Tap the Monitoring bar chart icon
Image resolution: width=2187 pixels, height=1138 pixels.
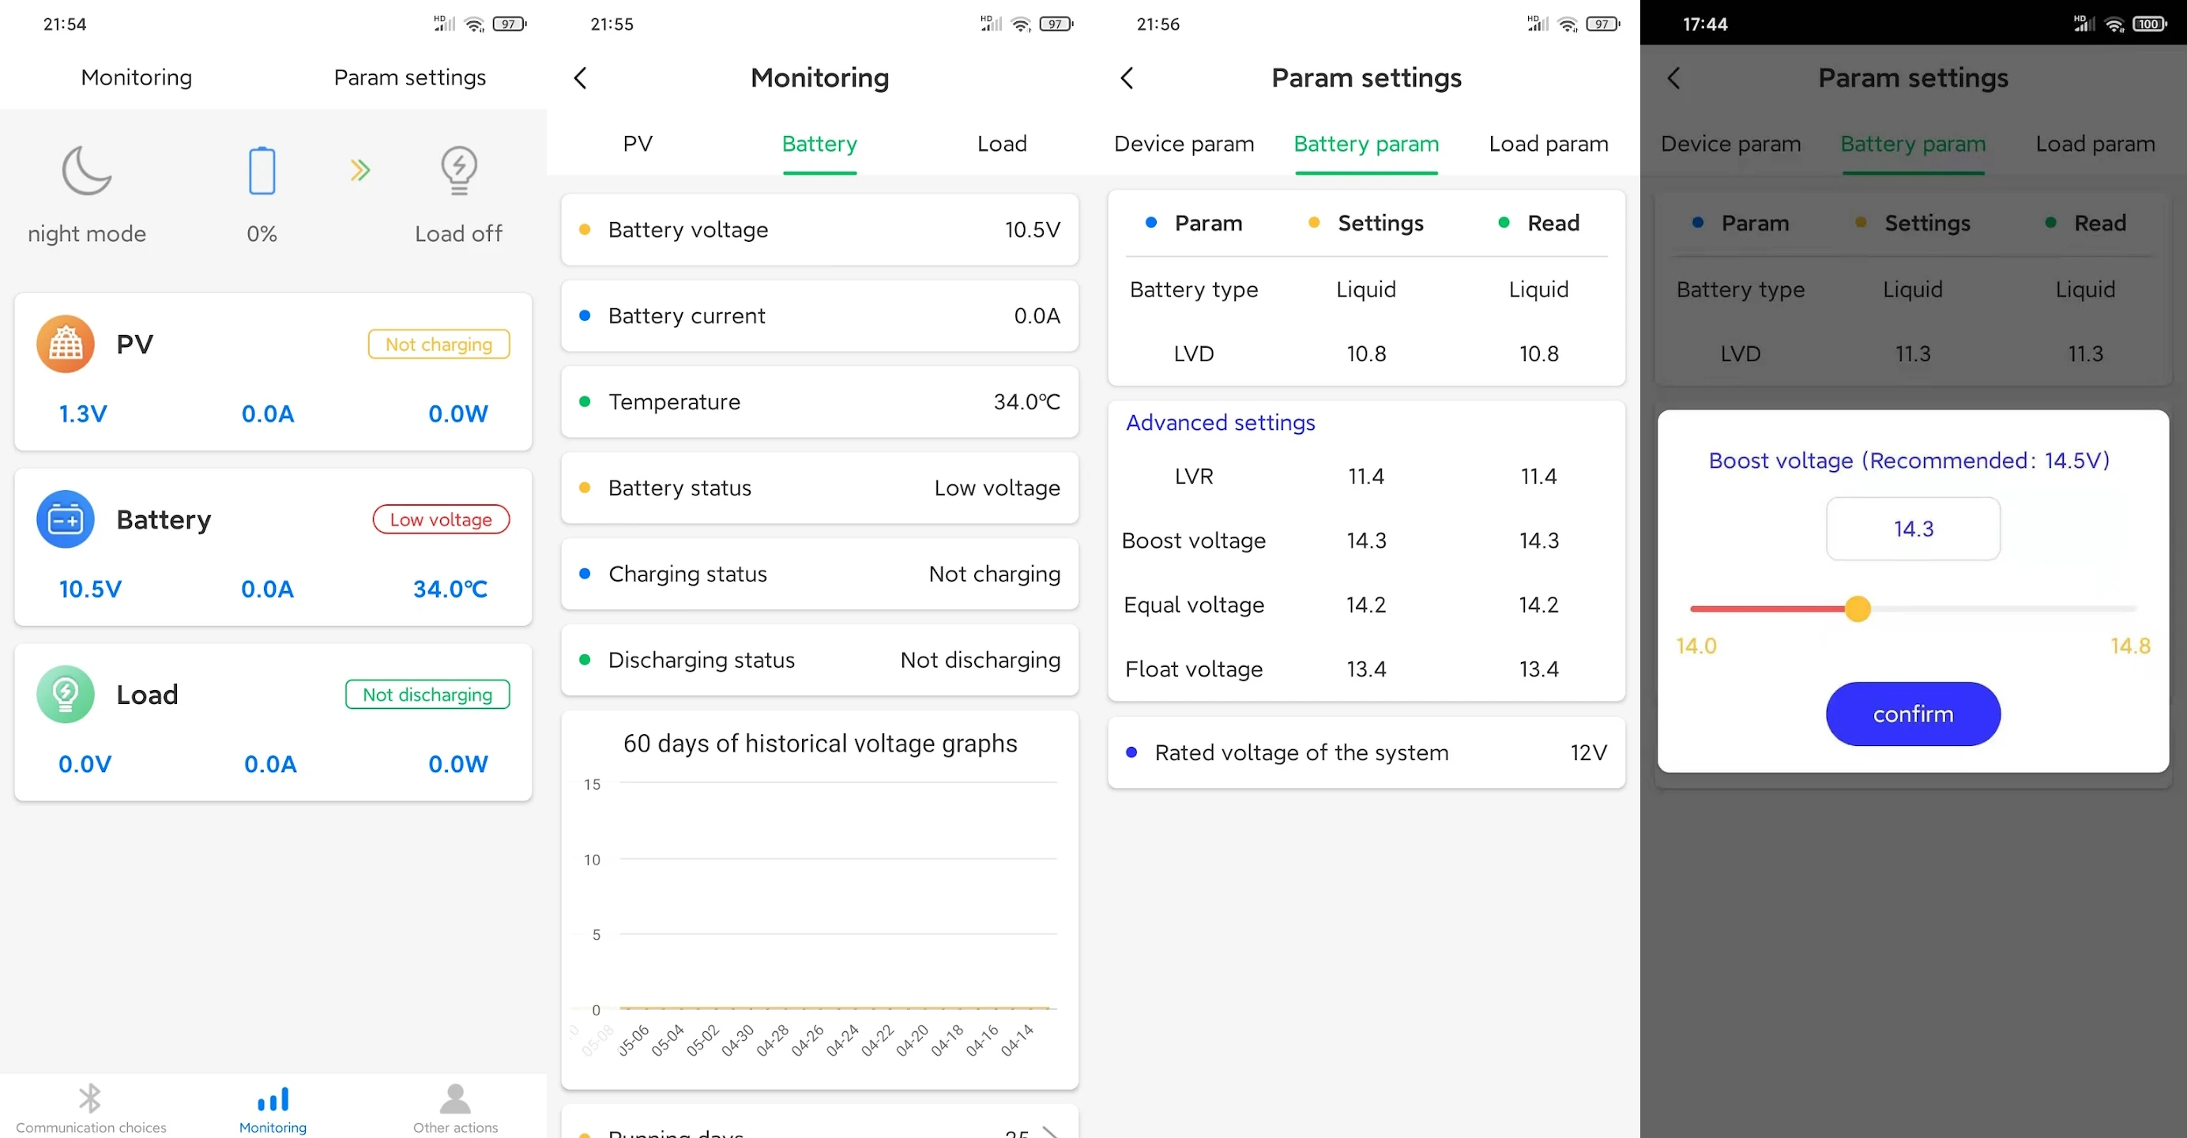coord(273,1099)
